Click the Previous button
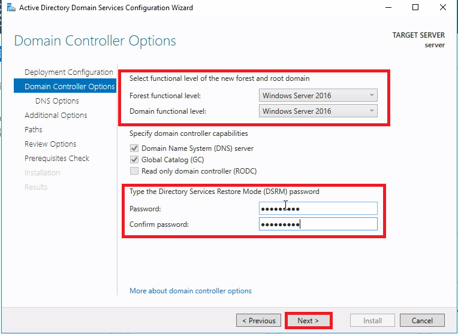The height and width of the screenshot is (334, 458). pyautogui.click(x=258, y=321)
